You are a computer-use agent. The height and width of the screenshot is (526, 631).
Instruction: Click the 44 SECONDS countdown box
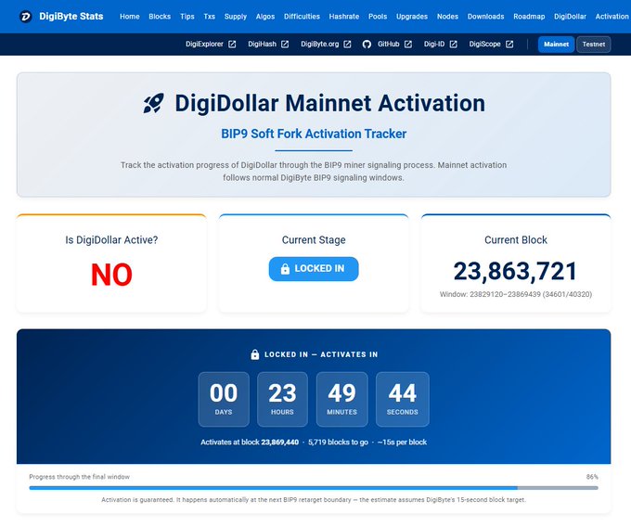[403, 399]
